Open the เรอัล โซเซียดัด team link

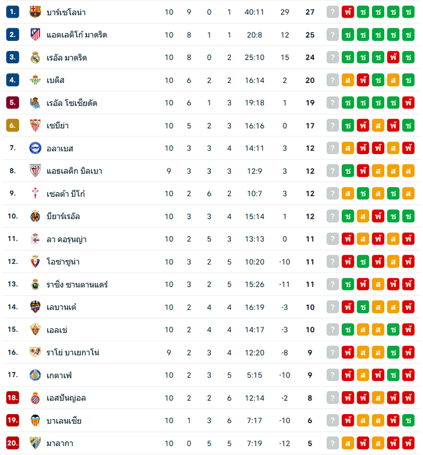pyautogui.click(x=72, y=103)
